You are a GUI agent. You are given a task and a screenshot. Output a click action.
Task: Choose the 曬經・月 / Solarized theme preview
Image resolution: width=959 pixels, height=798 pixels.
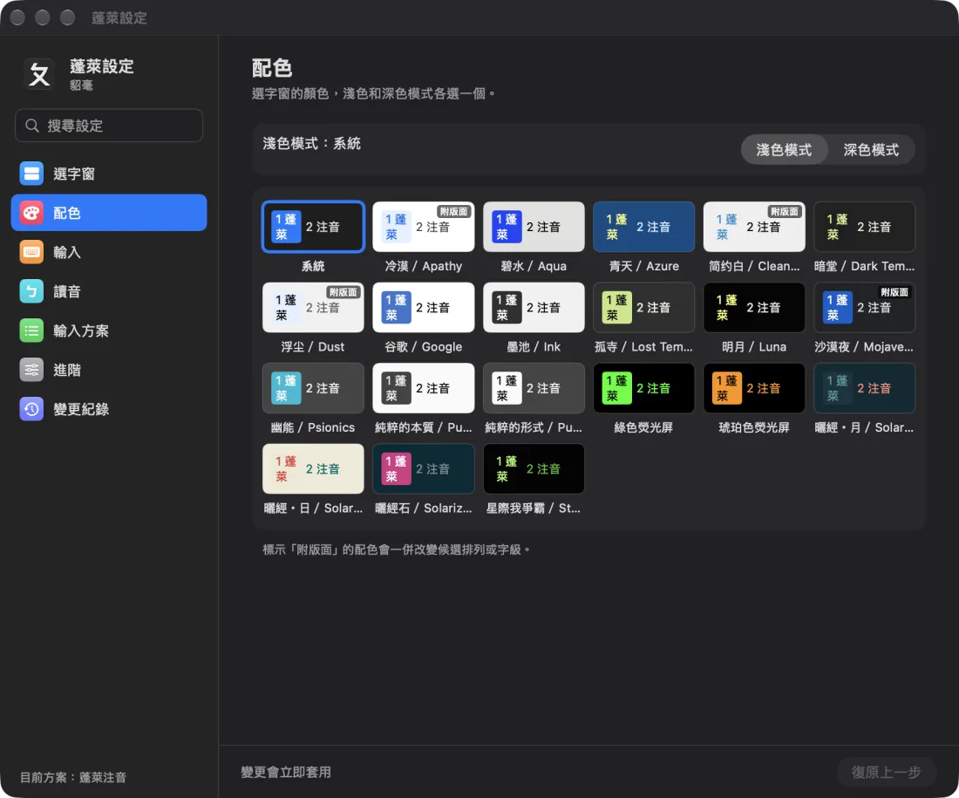865,388
